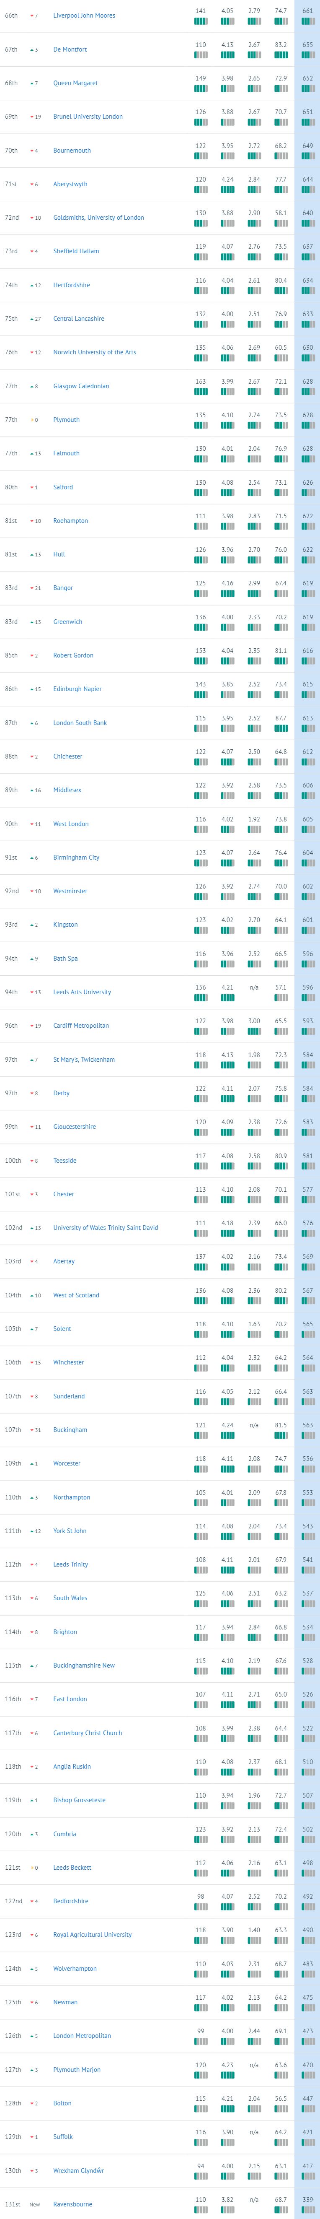The image size is (320, 2219).
Task: Click the total score 339 in Ravensbourne row
Action: pyautogui.click(x=308, y=2199)
